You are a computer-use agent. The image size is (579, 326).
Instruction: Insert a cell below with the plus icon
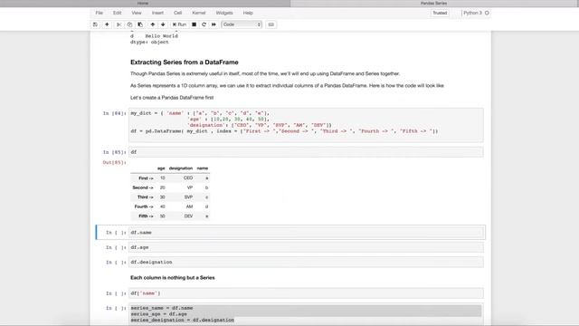click(107, 24)
